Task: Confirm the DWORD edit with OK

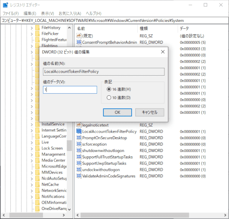Action: tap(118, 112)
